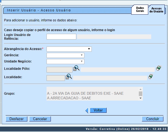The width and height of the screenshot is (168, 132).
Task: Focus the Login Usuário de Referência field
Action: (x=61, y=37)
